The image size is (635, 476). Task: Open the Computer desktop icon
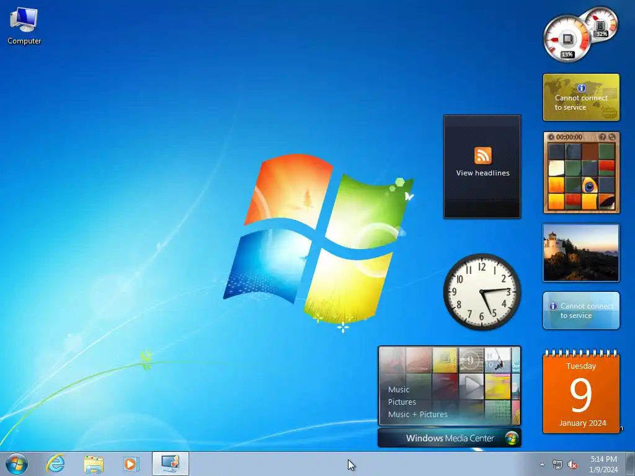point(24,26)
